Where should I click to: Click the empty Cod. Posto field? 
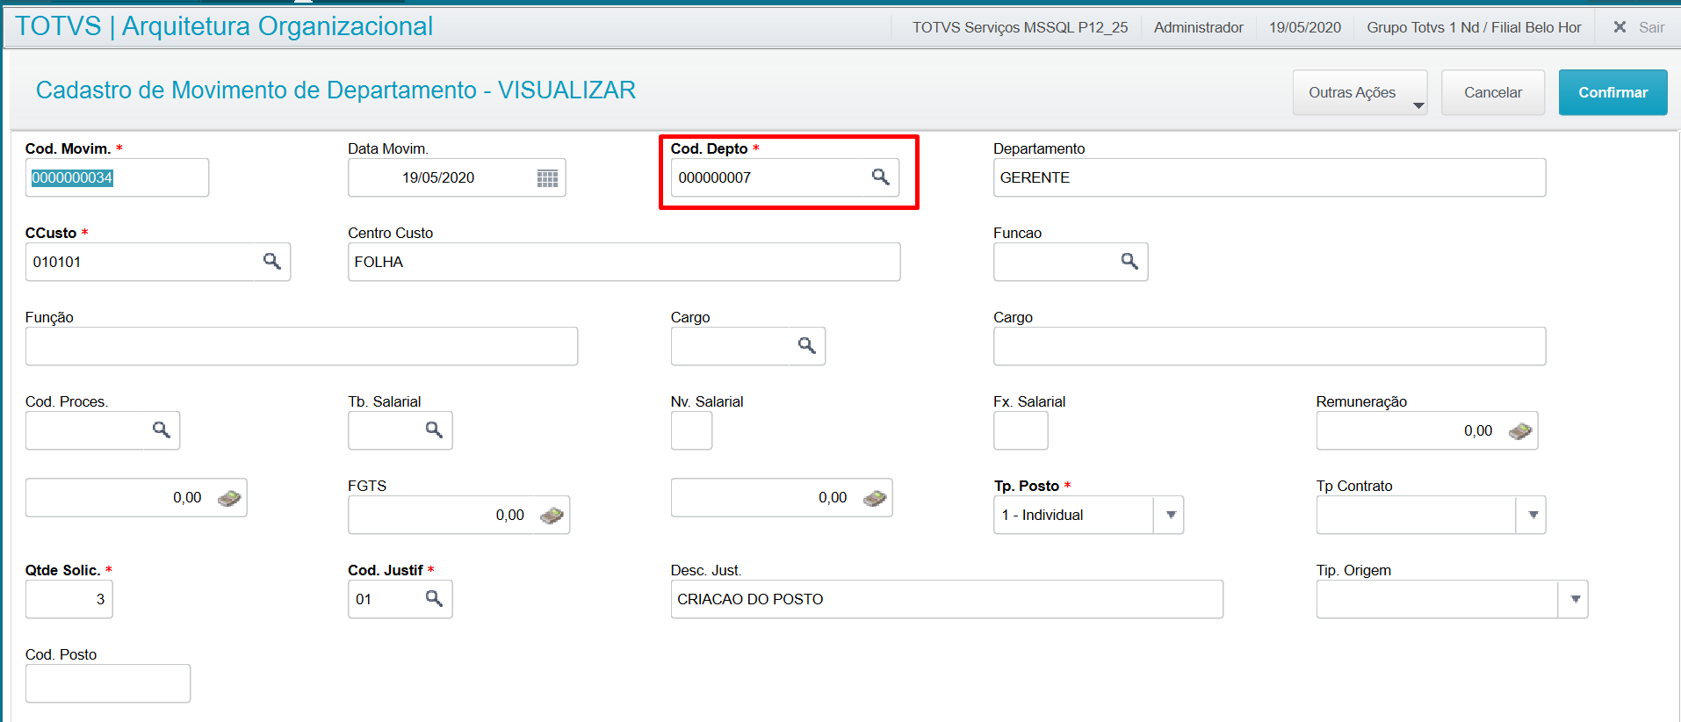click(108, 683)
